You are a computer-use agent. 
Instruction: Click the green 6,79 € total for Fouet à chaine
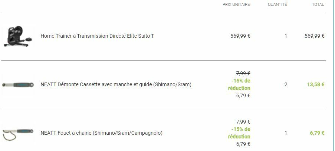(317, 133)
